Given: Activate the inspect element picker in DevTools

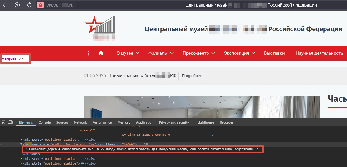Looking at the screenshot, I should pos(3,122).
